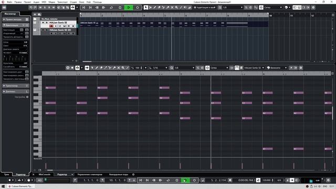
Task: Open key editor HALion Sonic SE part dropdown
Action: click(254, 68)
